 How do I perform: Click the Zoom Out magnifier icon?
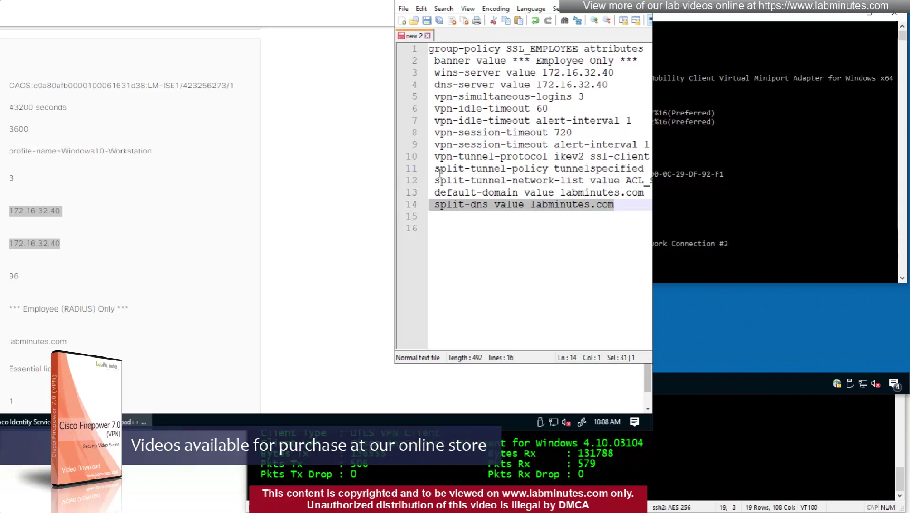(x=607, y=21)
